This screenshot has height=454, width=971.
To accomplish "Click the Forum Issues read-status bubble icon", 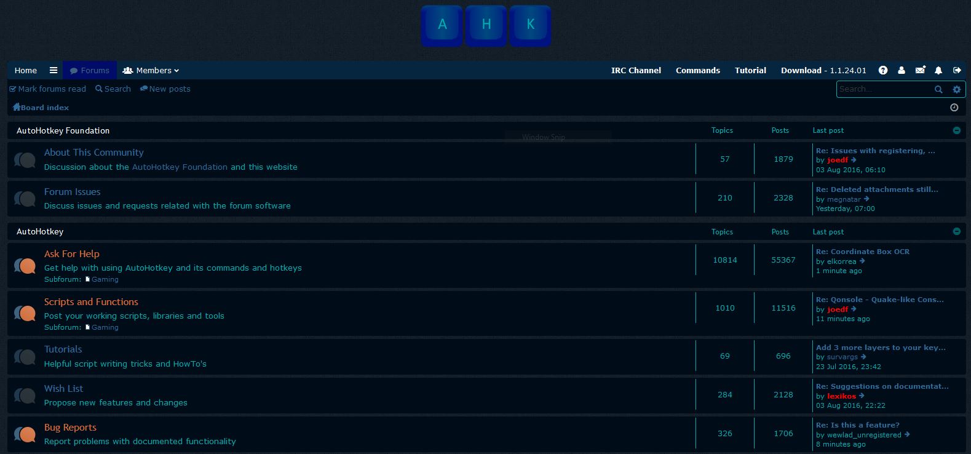I will coord(25,199).
